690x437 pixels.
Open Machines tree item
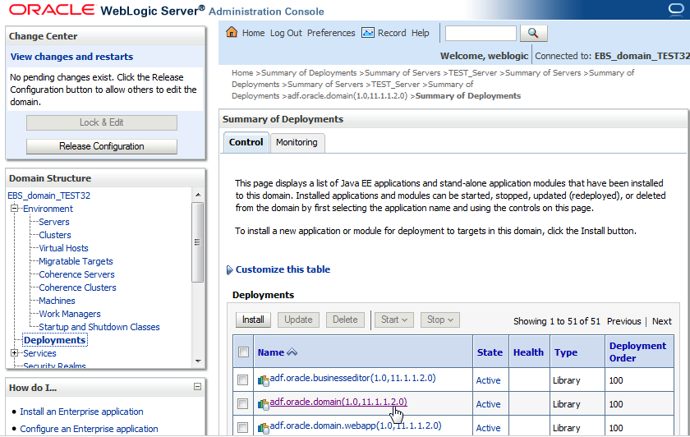point(57,301)
